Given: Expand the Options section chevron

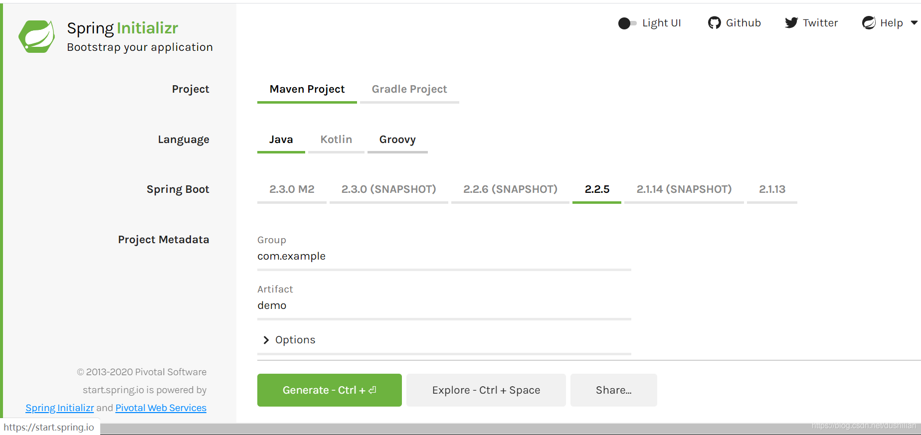Looking at the screenshot, I should tap(266, 340).
